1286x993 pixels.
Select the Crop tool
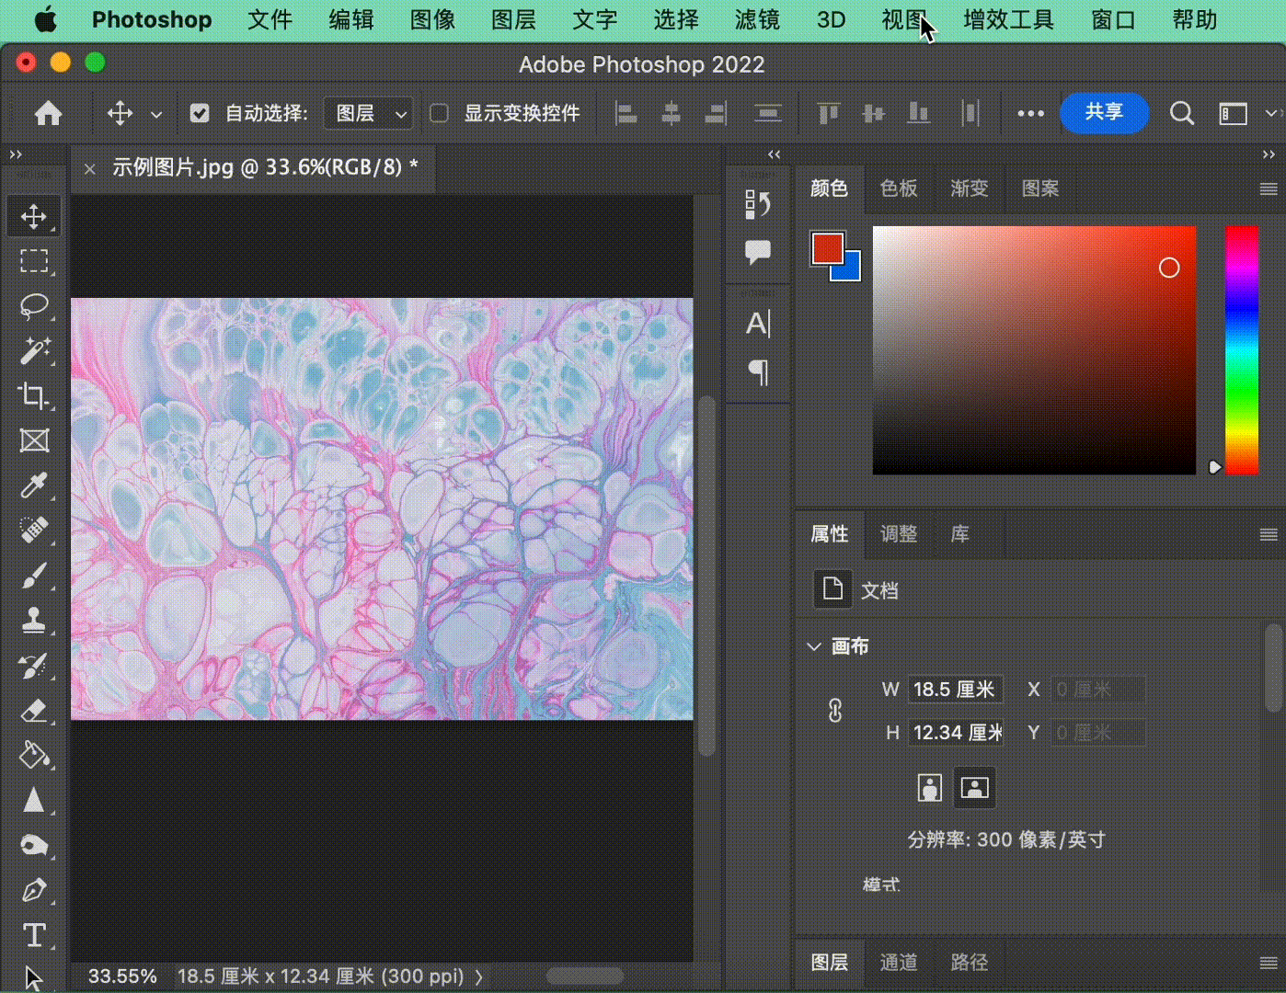(x=34, y=396)
